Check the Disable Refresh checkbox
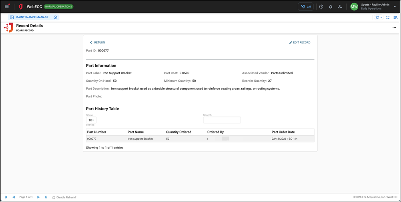401x202 pixels. [54, 197]
